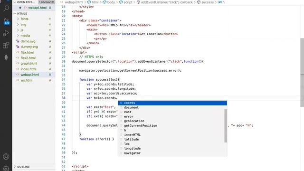Screen dimensions: 304x171
Task: Click 'function error(){ }' code line
Action: 96,139
